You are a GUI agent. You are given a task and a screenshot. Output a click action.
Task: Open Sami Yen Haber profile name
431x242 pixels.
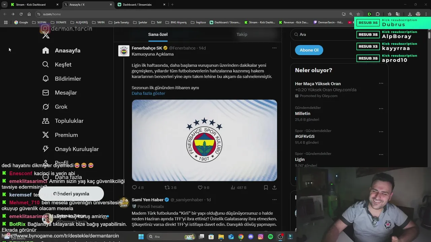tap(147, 200)
